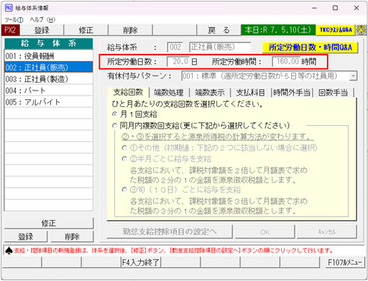Select 005：アルバイト in the list

tap(49, 102)
